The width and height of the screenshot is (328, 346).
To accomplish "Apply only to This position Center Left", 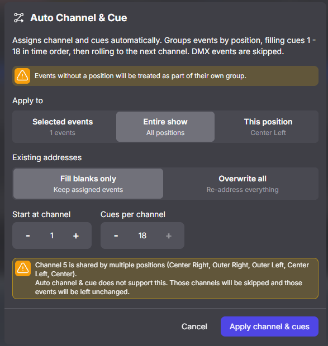I will coord(268,127).
